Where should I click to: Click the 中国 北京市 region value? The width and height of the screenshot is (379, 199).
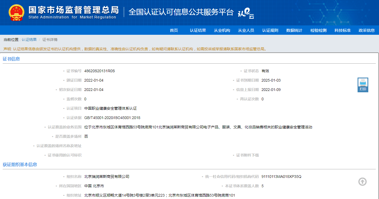pos(94,186)
